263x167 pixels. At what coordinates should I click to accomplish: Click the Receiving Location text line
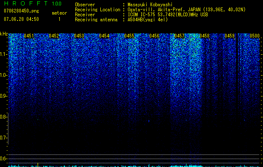point(160,10)
